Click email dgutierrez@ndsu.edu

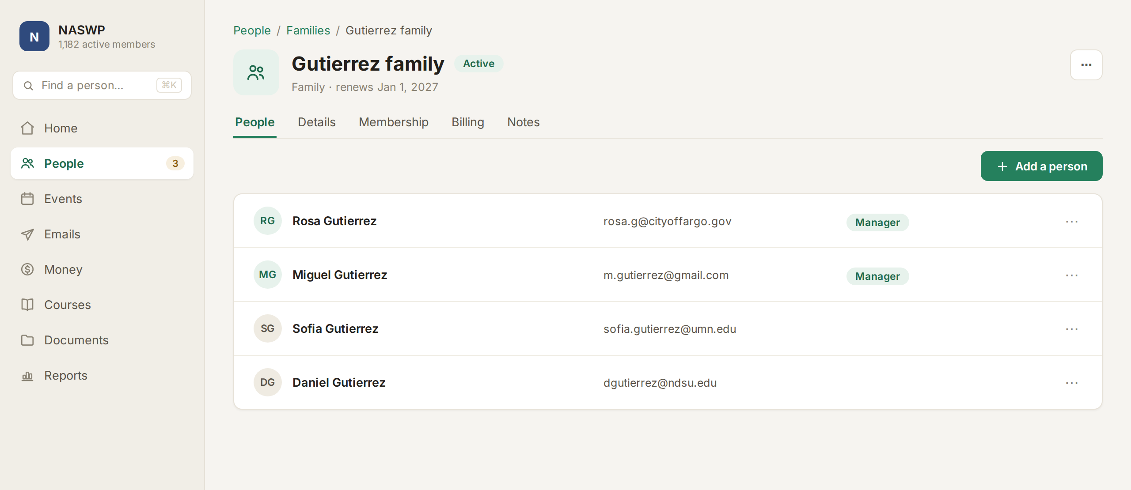660,383
